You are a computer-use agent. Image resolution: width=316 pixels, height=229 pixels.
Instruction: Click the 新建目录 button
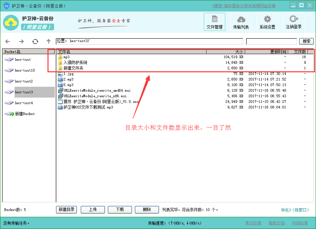click(x=67, y=210)
